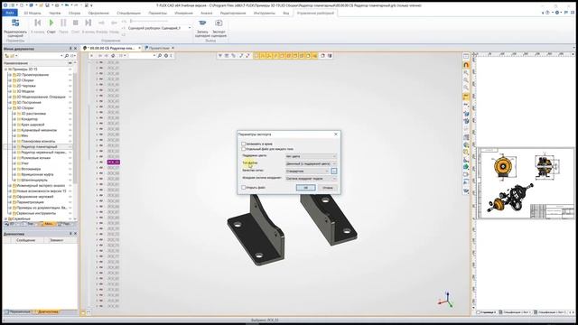Click the filter funnel icon in 3D view toolbar
578x325 pixels.
click(220, 56)
